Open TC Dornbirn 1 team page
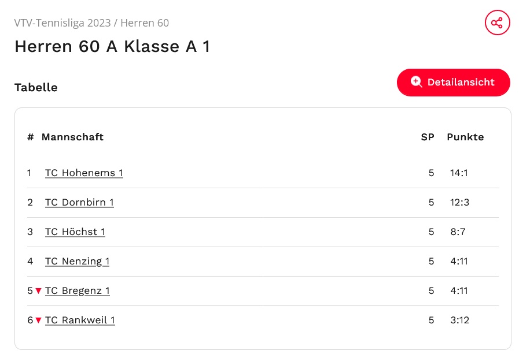 tap(79, 202)
